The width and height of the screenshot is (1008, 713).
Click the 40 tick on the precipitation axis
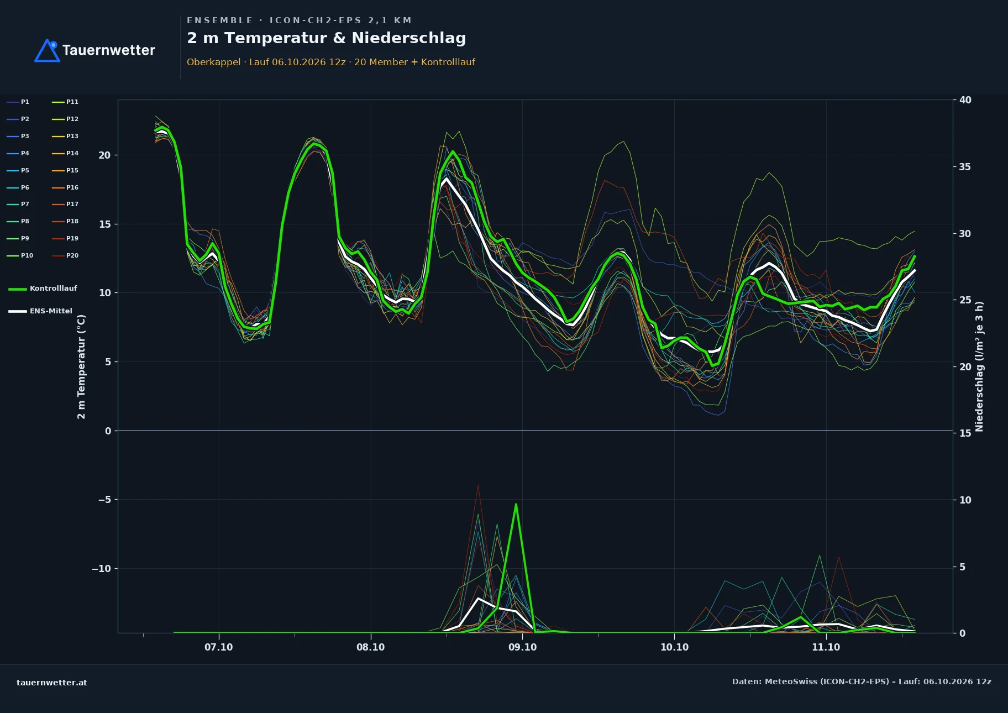965,100
